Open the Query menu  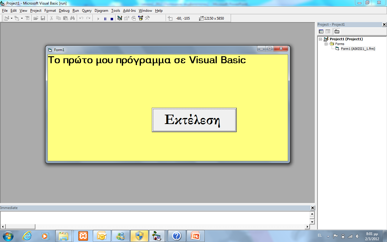pos(87,11)
